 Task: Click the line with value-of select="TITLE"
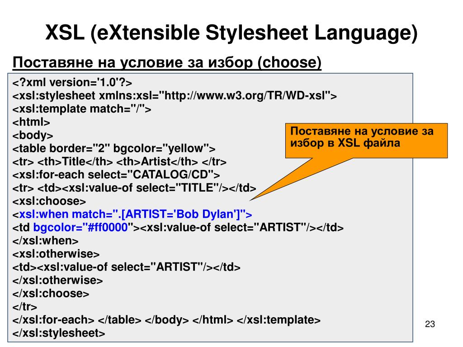pos(134,188)
